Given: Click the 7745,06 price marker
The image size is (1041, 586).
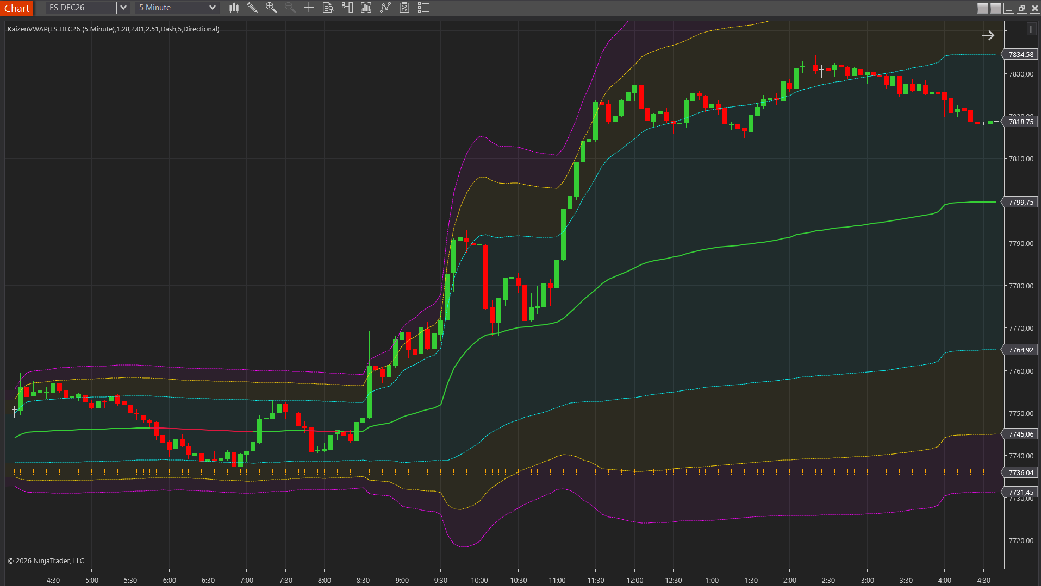Looking at the screenshot, I should pyautogui.click(x=1020, y=434).
